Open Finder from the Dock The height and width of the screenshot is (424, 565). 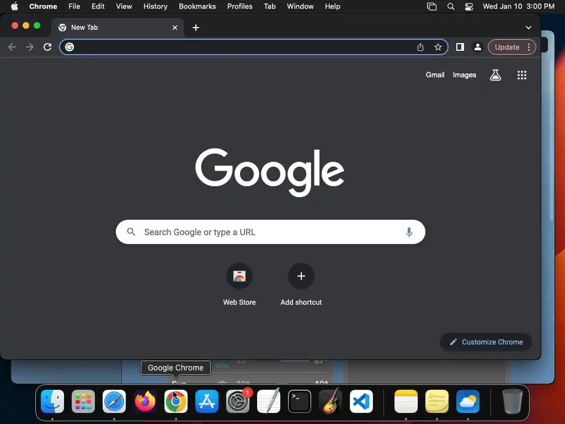(x=52, y=401)
